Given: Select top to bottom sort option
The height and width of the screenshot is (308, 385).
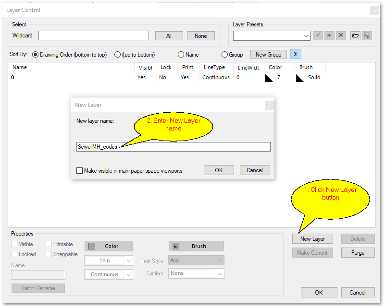Looking at the screenshot, I should coord(117,55).
